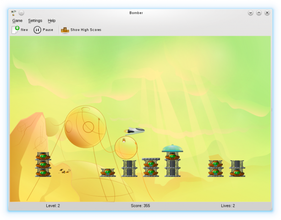Open Show High Scores from toolbar
The width and height of the screenshot is (281, 220).
point(81,30)
